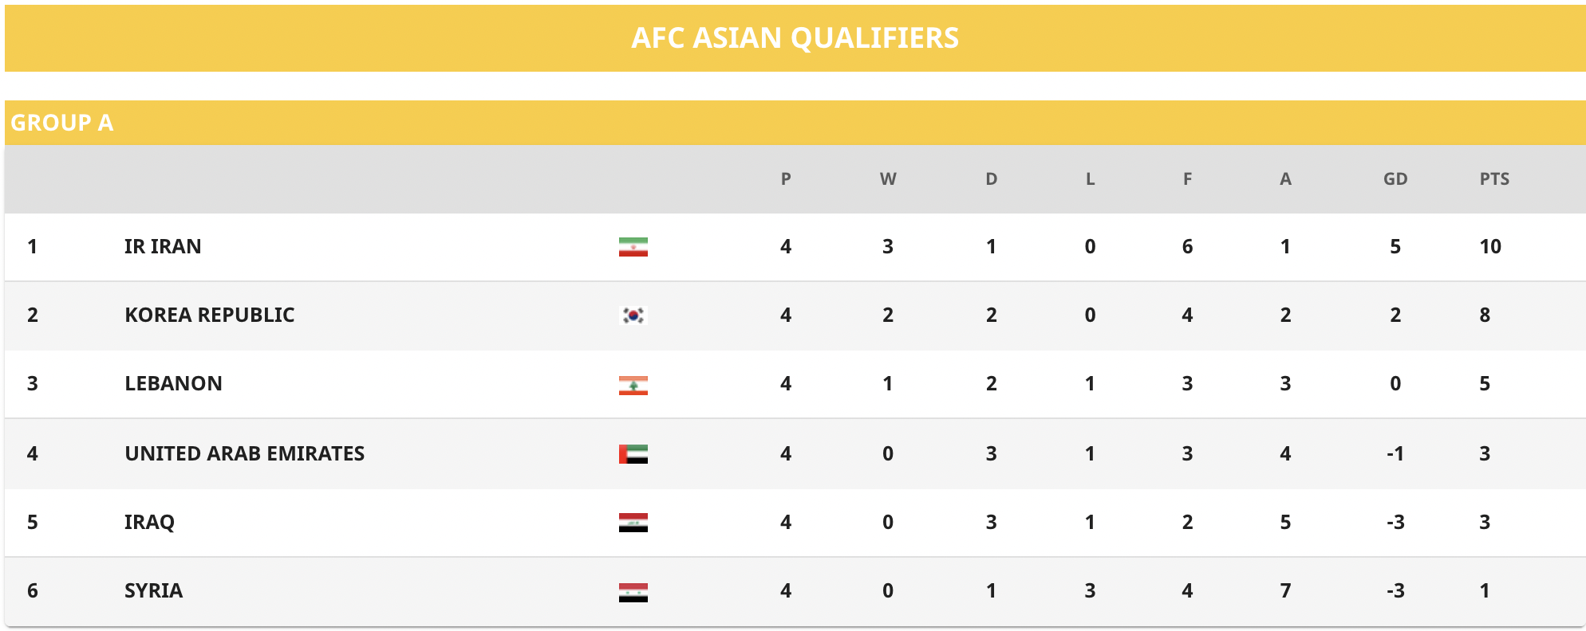Viewport: 1586px width, 631px height.
Task: Click the IR Iran flag icon
Action: click(x=633, y=247)
